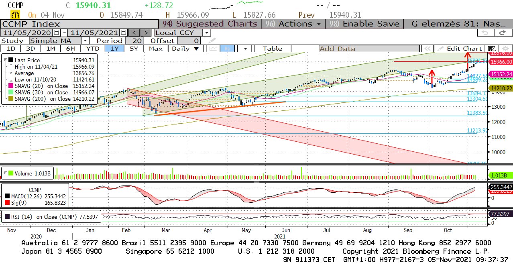Open the chart type options dropdown arrow
Viewport: 513px width, 269px height.
(245, 49)
